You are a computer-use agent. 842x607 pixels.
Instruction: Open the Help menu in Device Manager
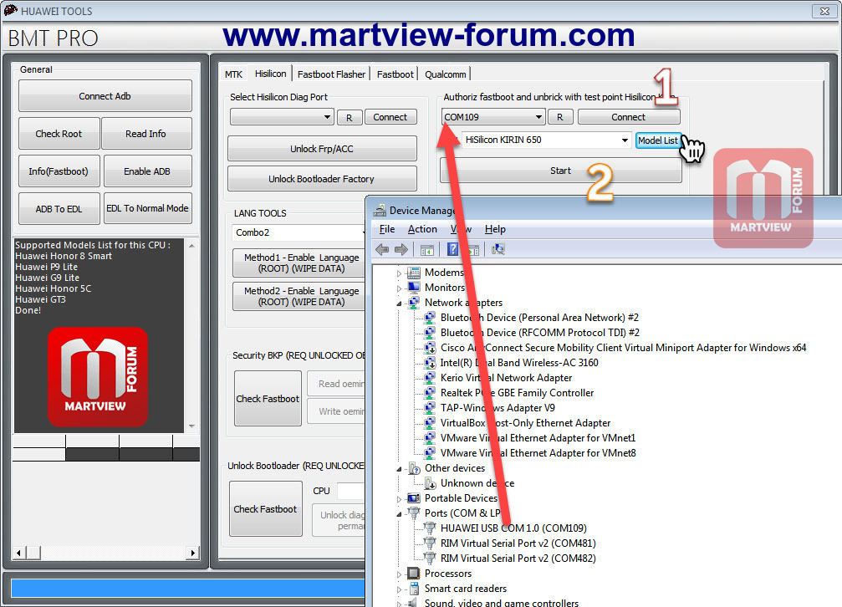coord(495,229)
